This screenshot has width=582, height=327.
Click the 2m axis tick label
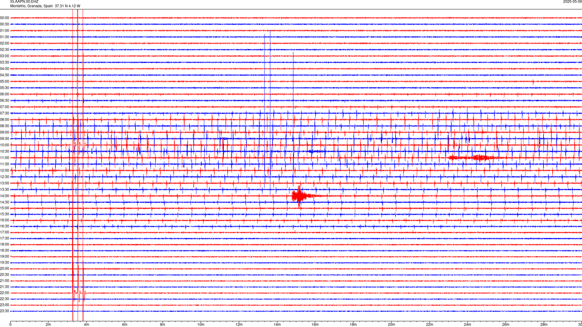tap(48, 325)
